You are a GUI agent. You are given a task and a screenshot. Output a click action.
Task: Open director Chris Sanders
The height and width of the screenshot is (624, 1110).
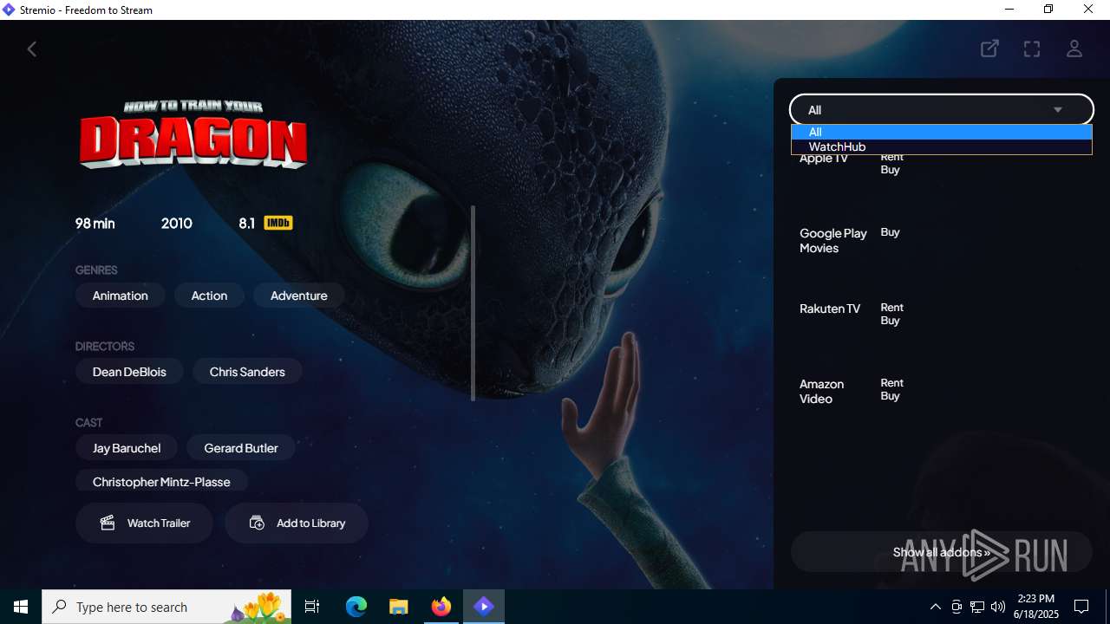[247, 372]
